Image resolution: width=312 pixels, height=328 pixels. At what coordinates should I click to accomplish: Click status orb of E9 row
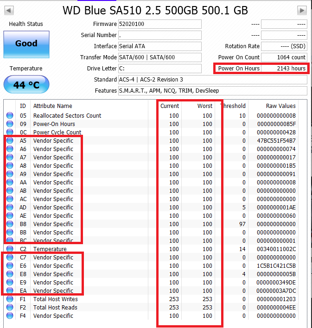click(10, 282)
